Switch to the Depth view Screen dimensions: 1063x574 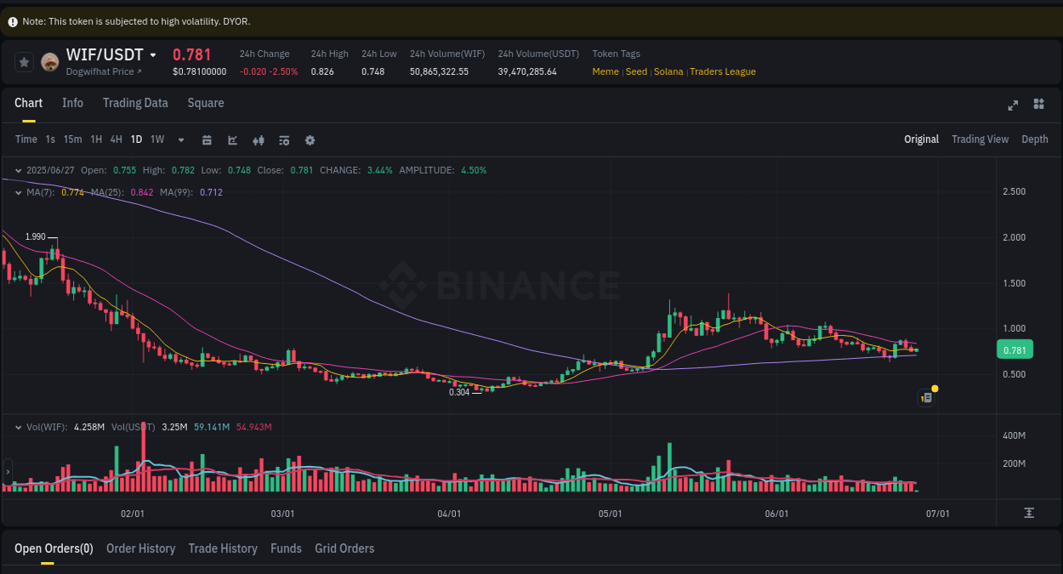(x=1034, y=139)
